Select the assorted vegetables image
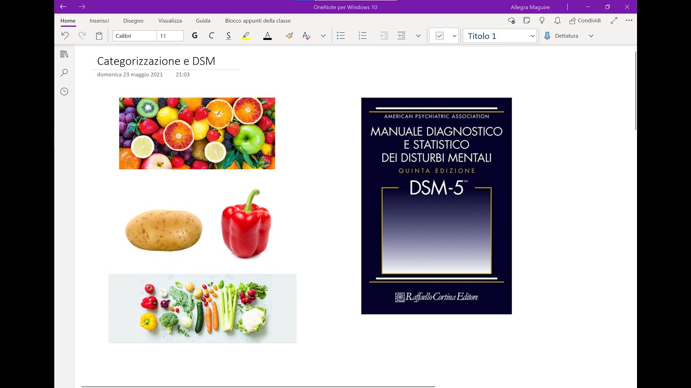This screenshot has height=388, width=691. pos(202,308)
